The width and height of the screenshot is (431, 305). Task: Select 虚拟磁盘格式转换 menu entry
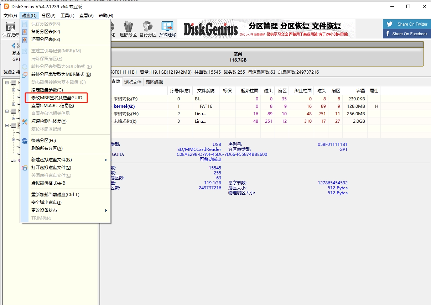click(x=65, y=183)
